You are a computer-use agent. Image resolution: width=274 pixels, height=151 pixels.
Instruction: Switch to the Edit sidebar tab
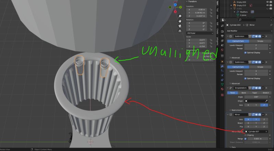(217, 24)
